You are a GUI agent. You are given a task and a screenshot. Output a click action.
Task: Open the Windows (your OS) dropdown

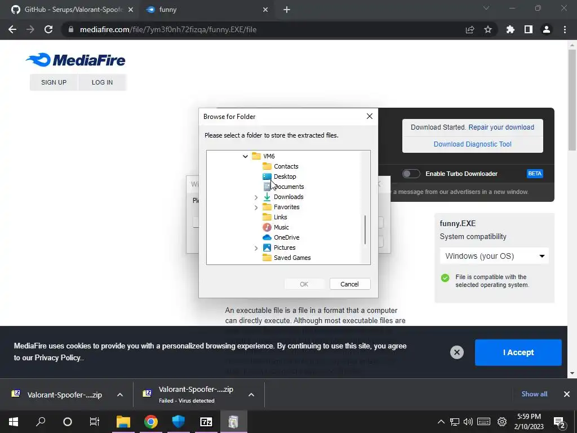coord(494,256)
